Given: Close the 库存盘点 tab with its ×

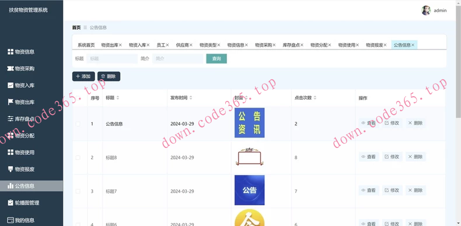Looking at the screenshot, I should tap(302, 45).
